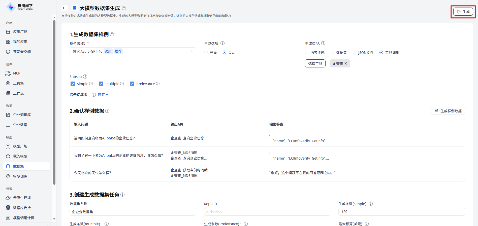Select the 严谨 generation option
478x226 pixels.
point(206,52)
